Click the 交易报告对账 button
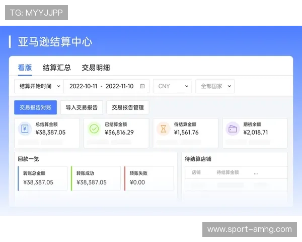This screenshot has width=302, height=242. [x=35, y=107]
